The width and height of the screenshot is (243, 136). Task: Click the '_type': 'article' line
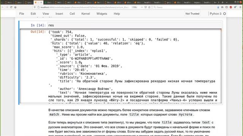74,55
